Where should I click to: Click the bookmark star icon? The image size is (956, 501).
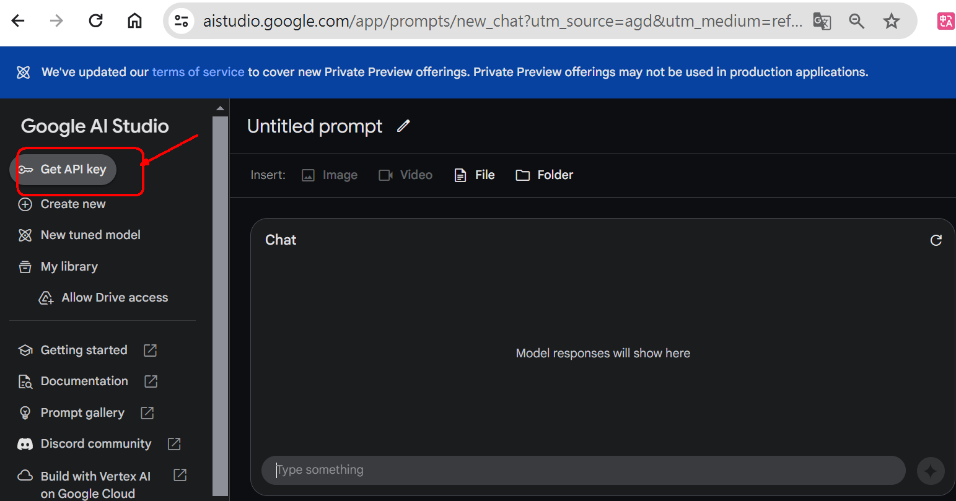tap(892, 21)
